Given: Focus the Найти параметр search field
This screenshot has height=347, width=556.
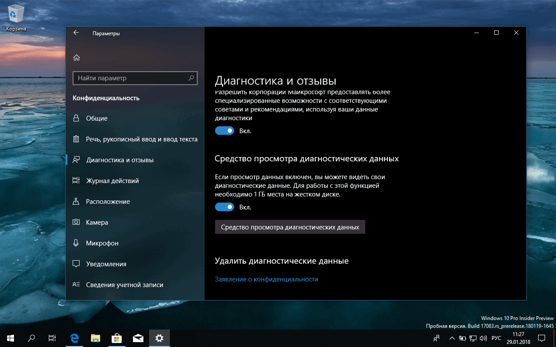Looking at the screenshot, I should point(135,78).
